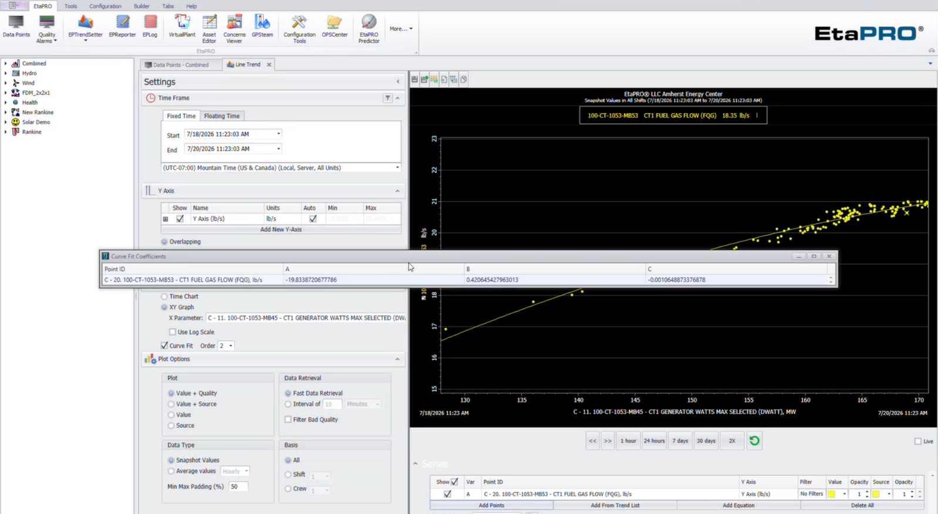The height and width of the screenshot is (514, 938).
Task: Click the orange grid icon in chart toolbar
Action: (x=434, y=79)
